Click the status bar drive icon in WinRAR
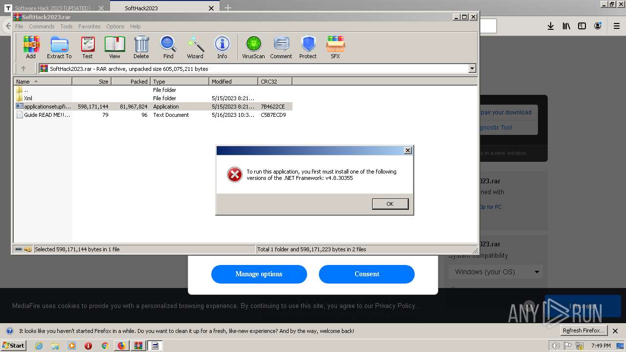This screenshot has height=352, width=626. coord(19,249)
